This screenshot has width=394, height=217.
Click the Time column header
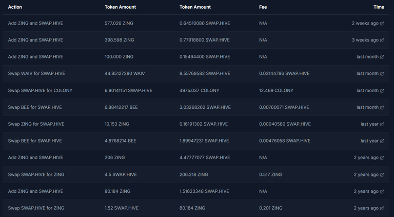coord(379,7)
